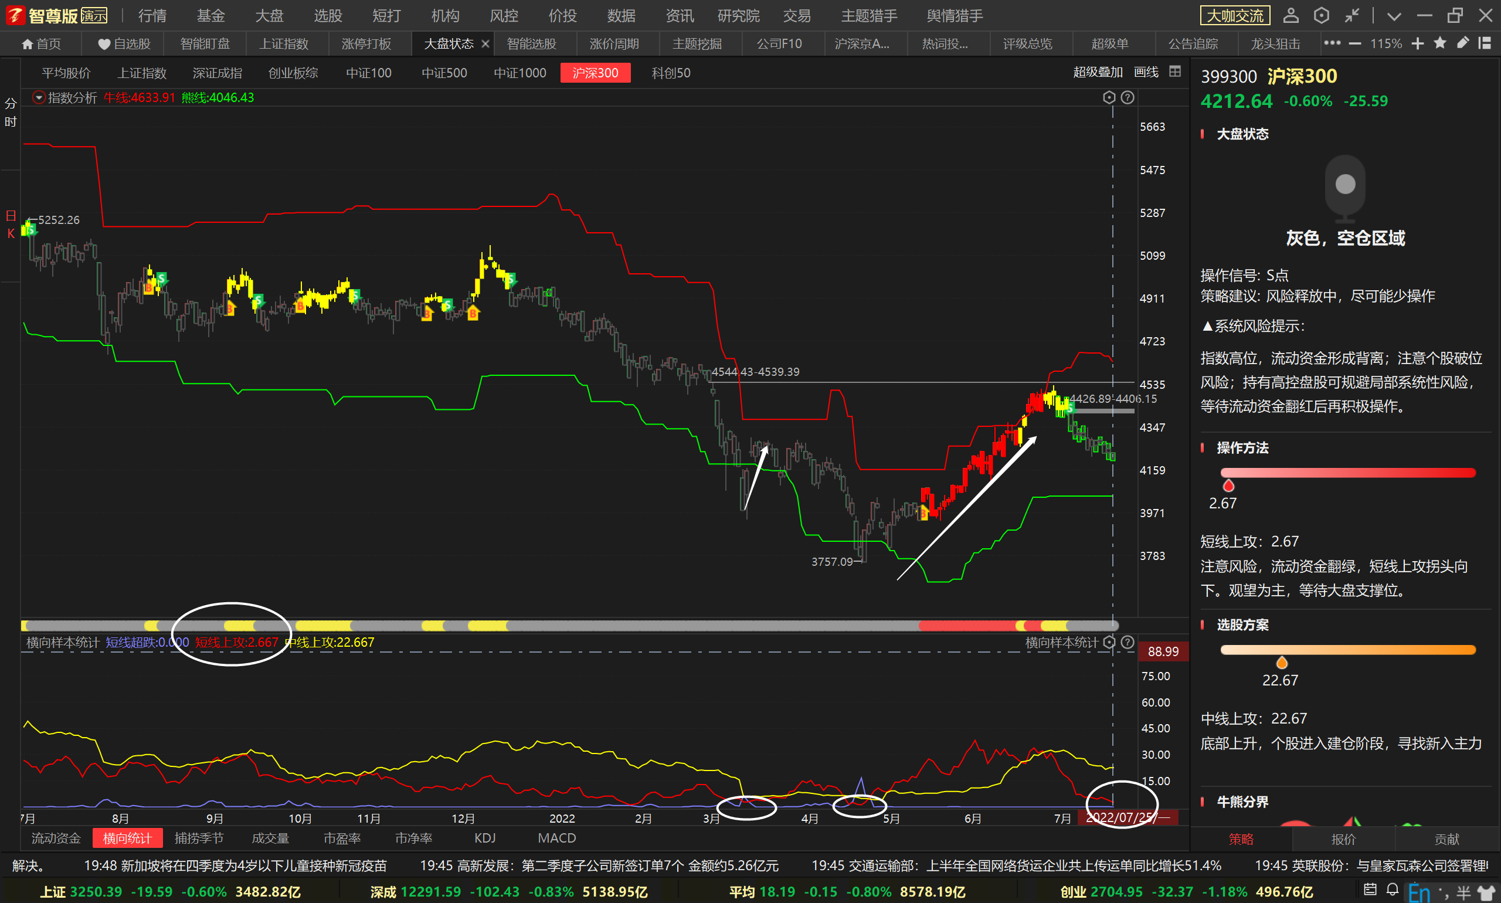Select the 科创50 index option
This screenshot has height=903, width=1501.
click(x=671, y=73)
